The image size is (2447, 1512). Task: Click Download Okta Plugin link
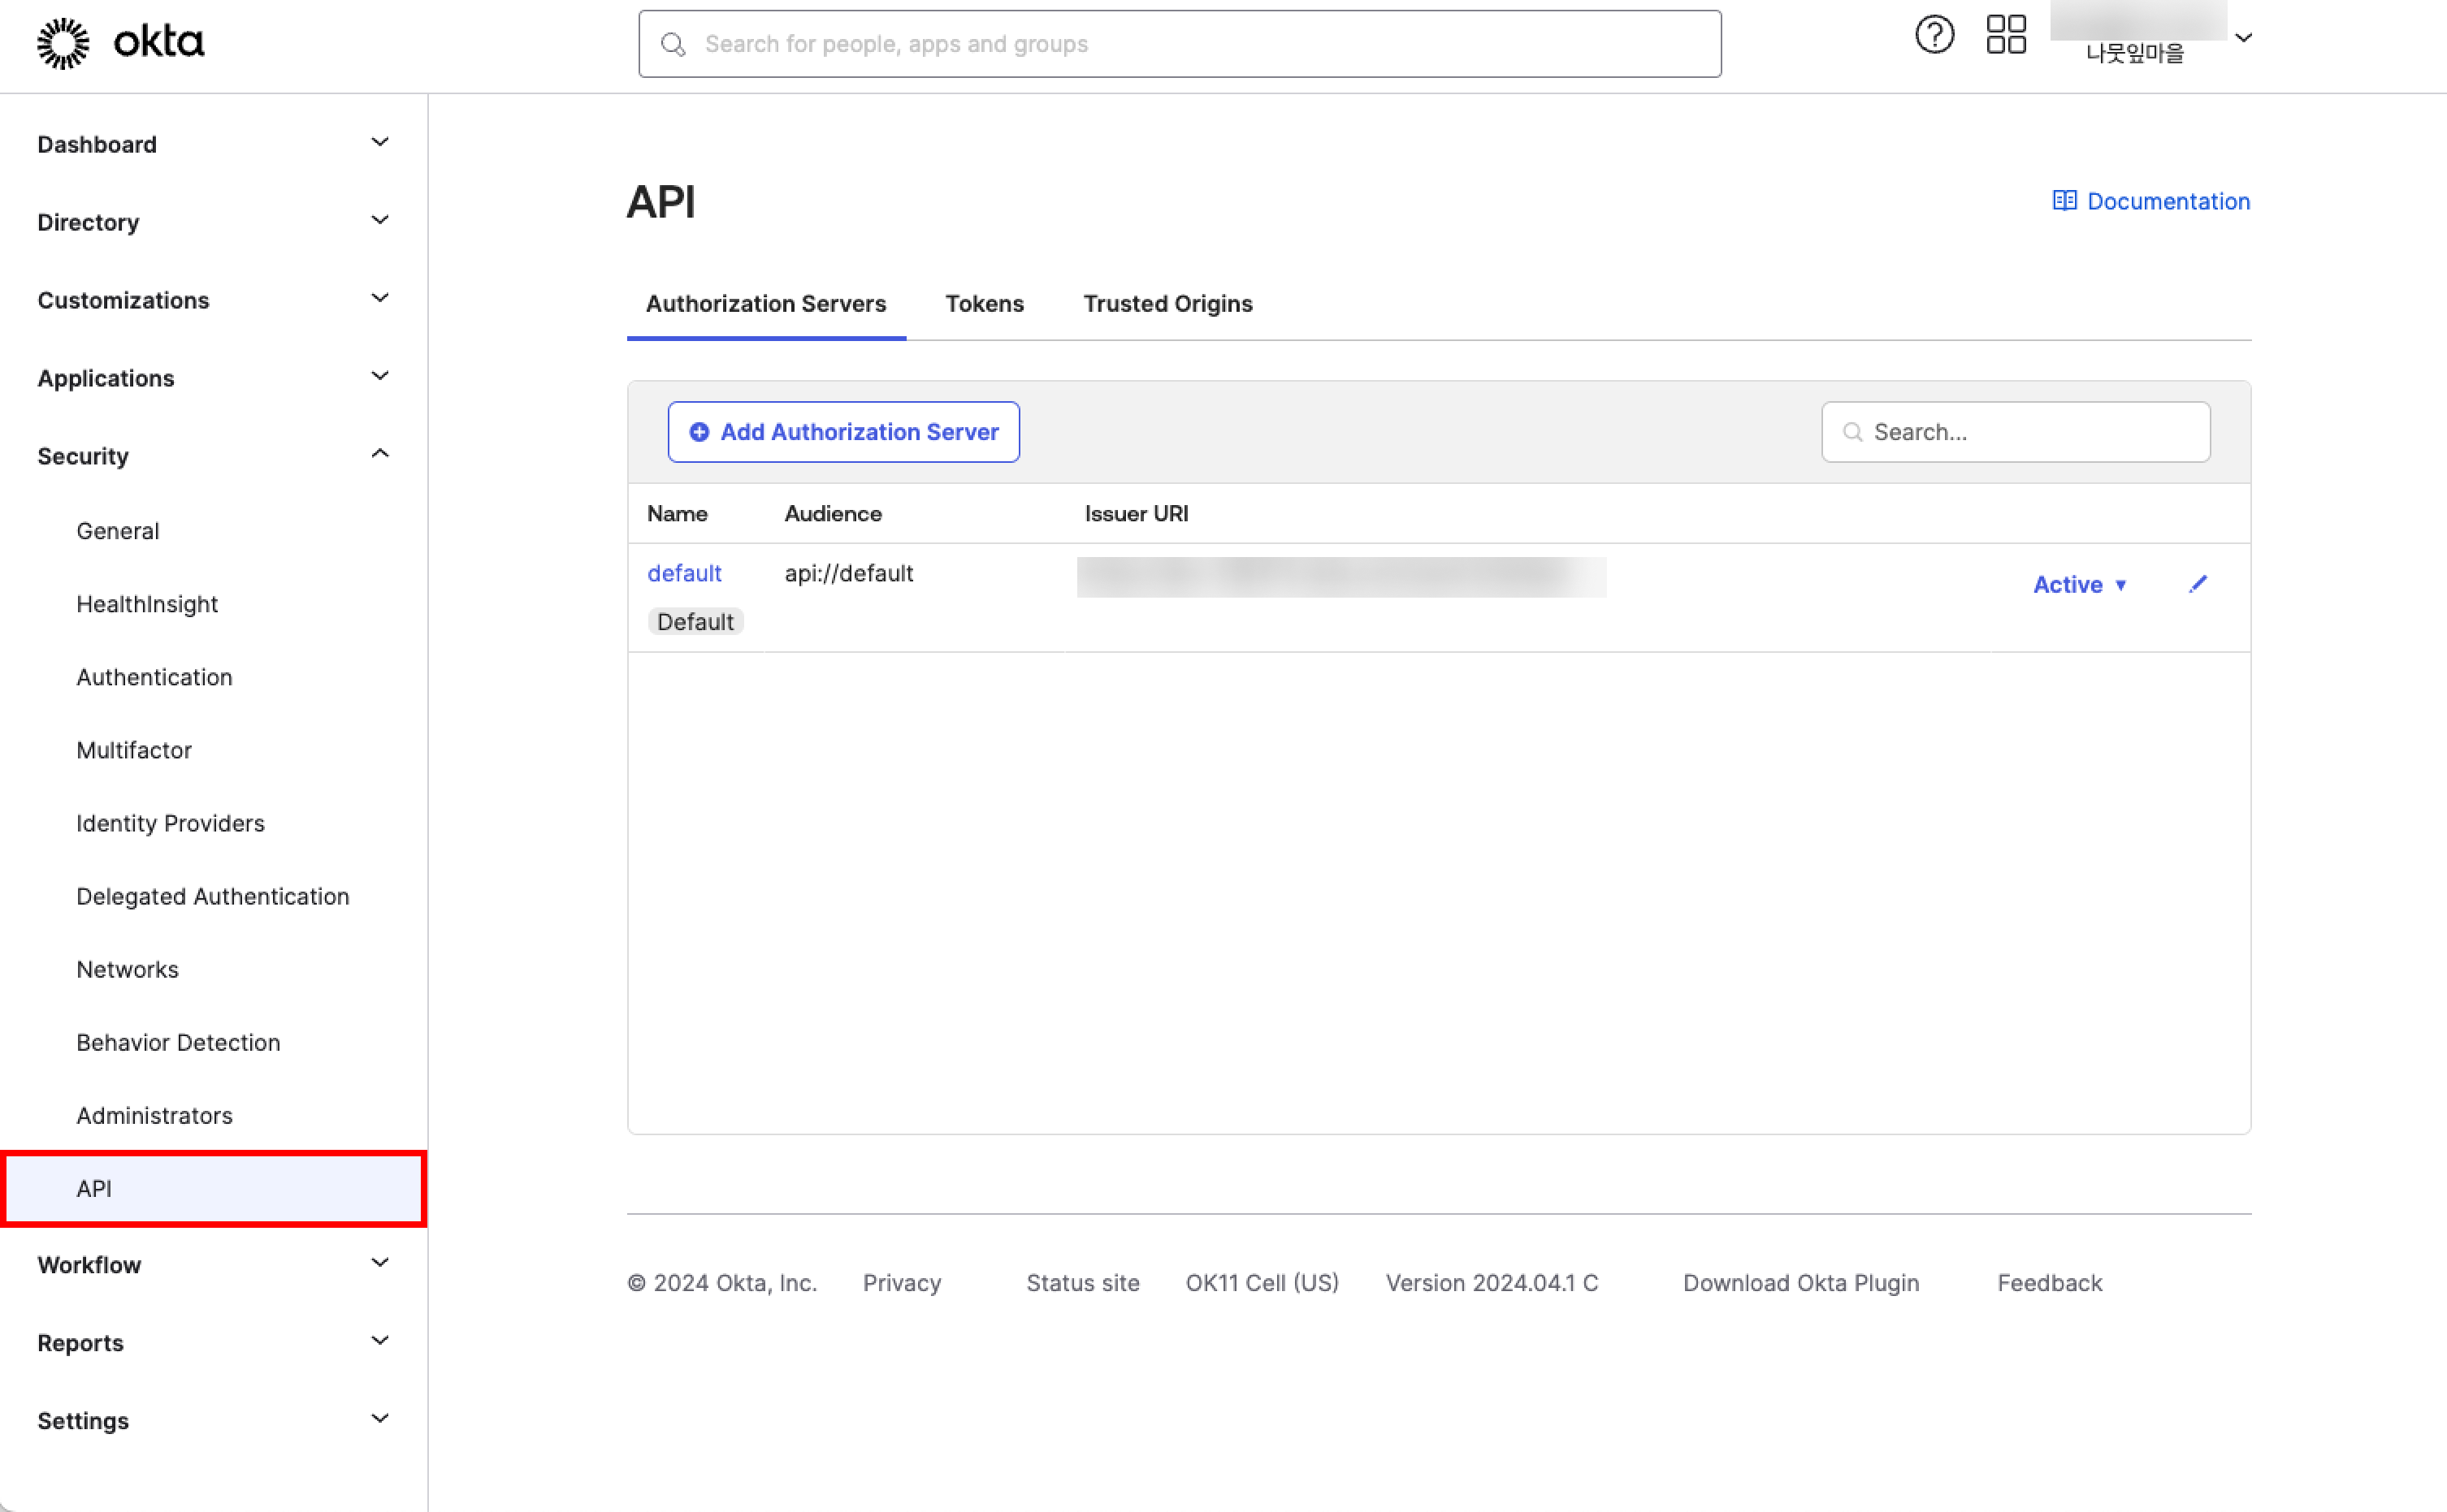pos(1801,1283)
